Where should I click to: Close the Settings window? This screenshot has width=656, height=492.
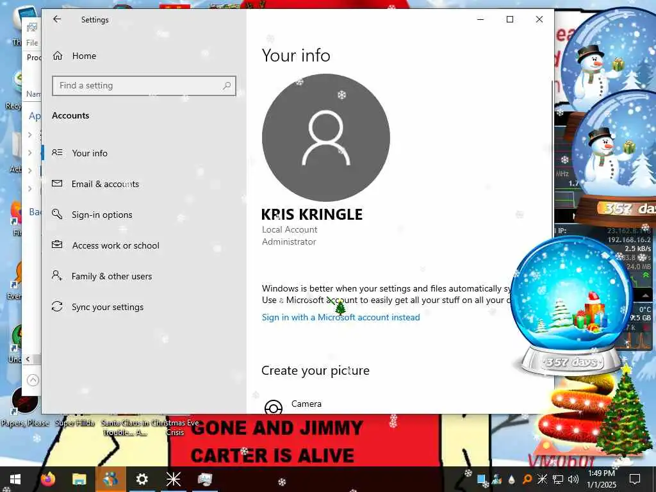[539, 19]
